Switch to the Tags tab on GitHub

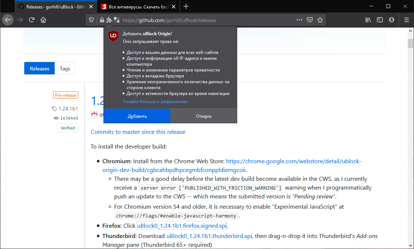pos(65,68)
